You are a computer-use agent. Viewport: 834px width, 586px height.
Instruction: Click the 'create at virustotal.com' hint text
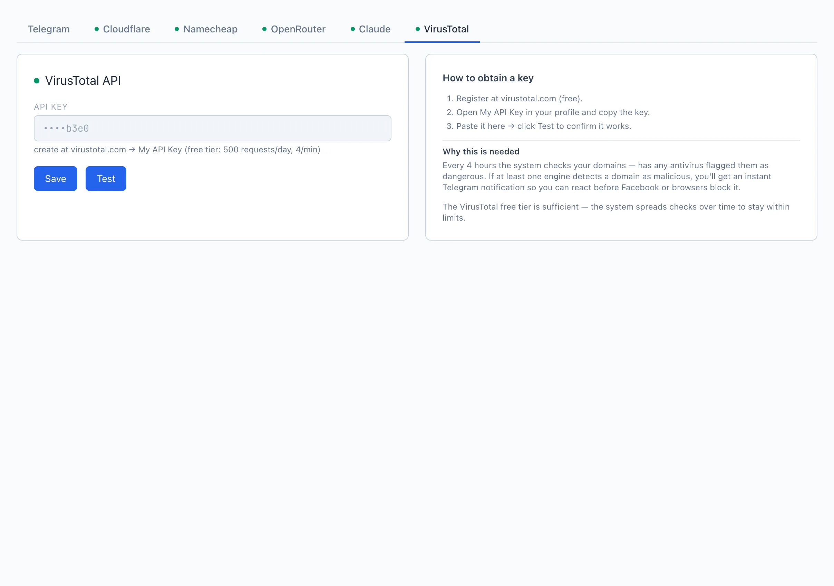click(177, 150)
